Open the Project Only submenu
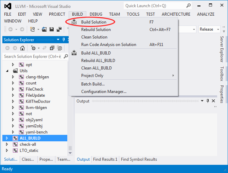This screenshot has height=173, width=228. [x=92, y=76]
